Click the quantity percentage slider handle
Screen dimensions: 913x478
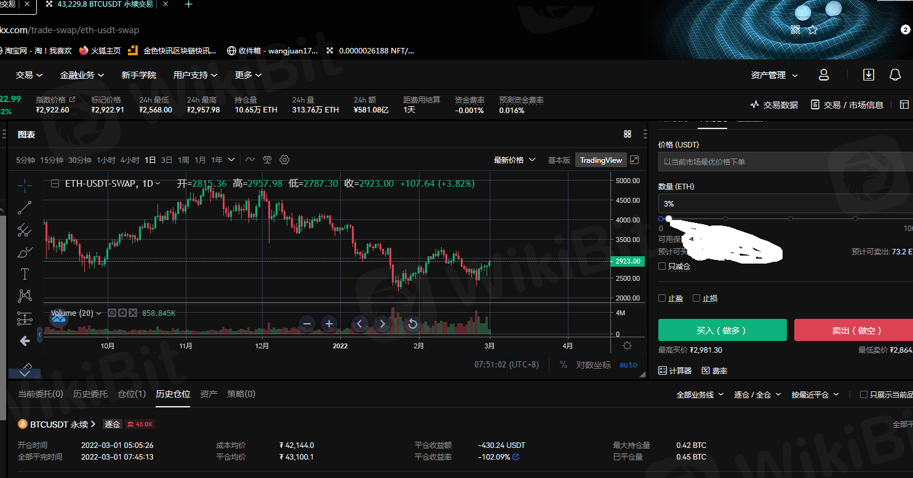click(669, 219)
